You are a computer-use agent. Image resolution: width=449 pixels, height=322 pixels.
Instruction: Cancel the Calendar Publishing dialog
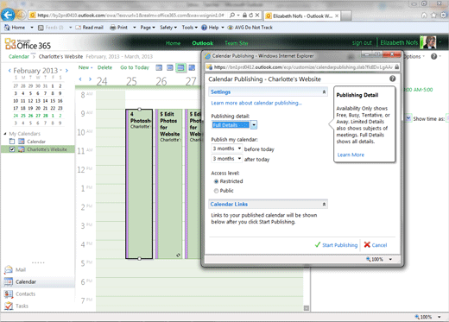(376, 245)
